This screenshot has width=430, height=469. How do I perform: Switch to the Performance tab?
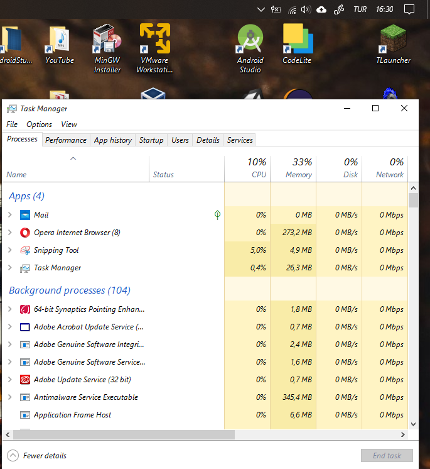(66, 140)
